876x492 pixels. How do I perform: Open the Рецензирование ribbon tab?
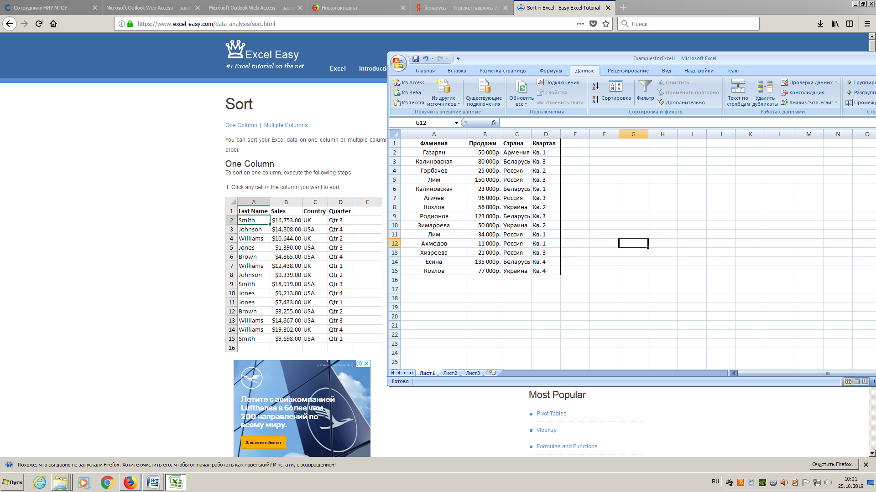[628, 71]
